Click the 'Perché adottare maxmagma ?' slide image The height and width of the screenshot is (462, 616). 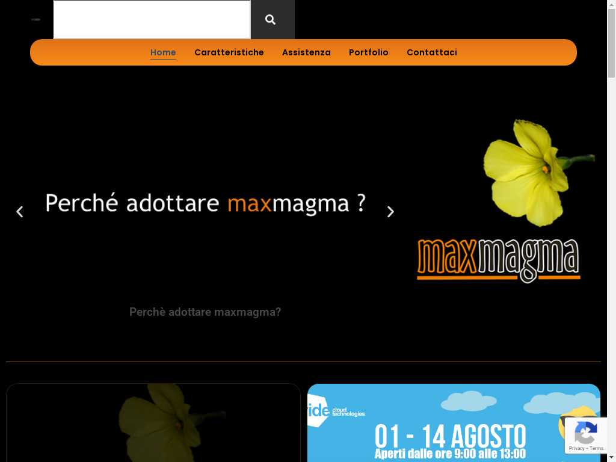click(205, 203)
